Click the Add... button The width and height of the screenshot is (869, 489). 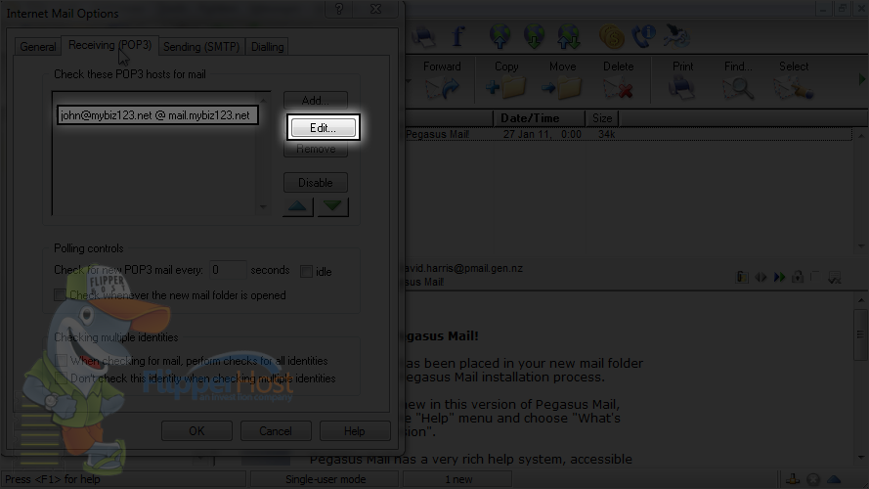[316, 101]
